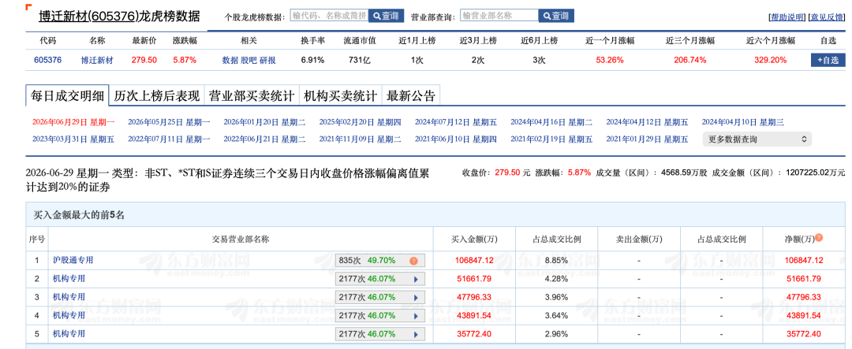852x349 pixels.
Task: Click the orange help icon beside 净额(万) header
Action: pyautogui.click(x=819, y=238)
